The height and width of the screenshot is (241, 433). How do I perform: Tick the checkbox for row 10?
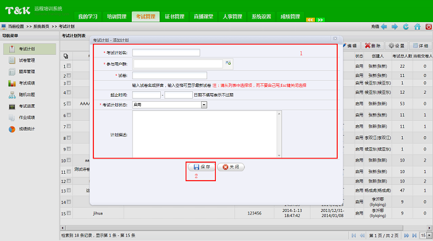coord(69,160)
